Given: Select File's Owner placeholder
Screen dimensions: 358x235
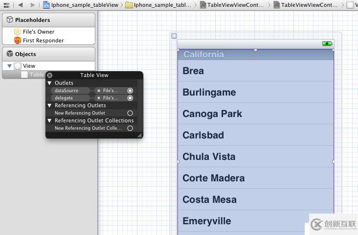Looking at the screenshot, I should coord(39,32).
